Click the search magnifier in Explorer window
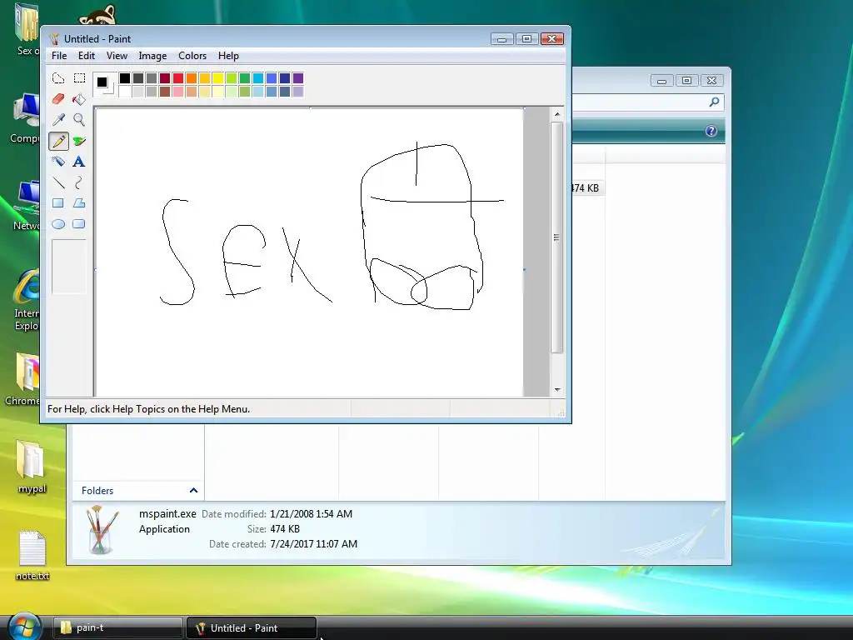Screen dimensions: 853x640 (714, 102)
